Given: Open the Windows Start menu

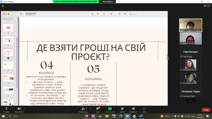Looking at the screenshot, I should pyautogui.click(x=3, y=116).
